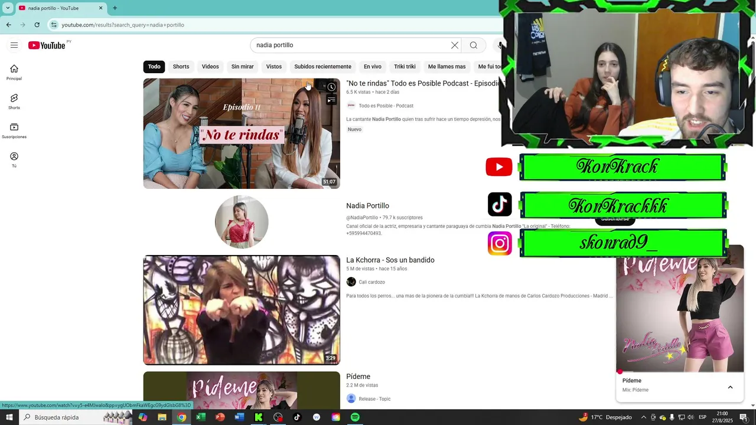Select the Shorts filter chip
The width and height of the screenshot is (756, 425).
coord(181,67)
